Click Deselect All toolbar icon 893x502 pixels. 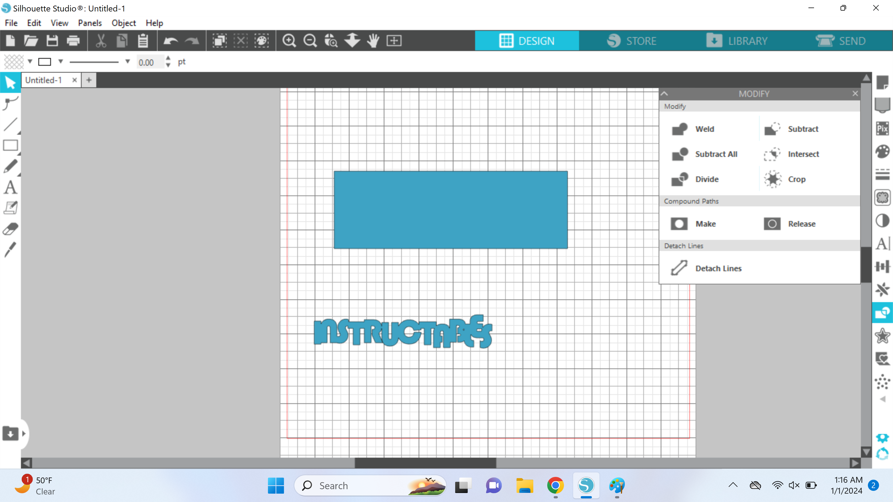(x=241, y=40)
